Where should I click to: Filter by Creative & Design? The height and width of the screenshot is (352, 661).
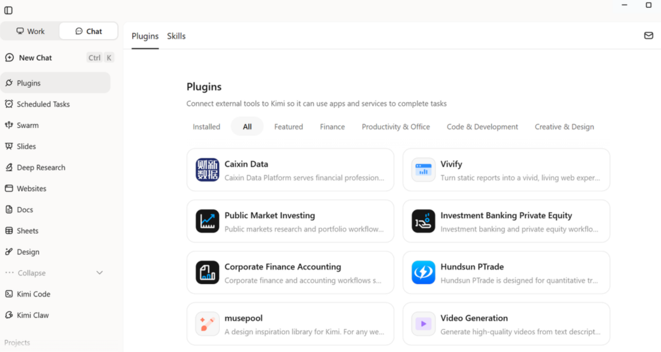pyautogui.click(x=564, y=127)
